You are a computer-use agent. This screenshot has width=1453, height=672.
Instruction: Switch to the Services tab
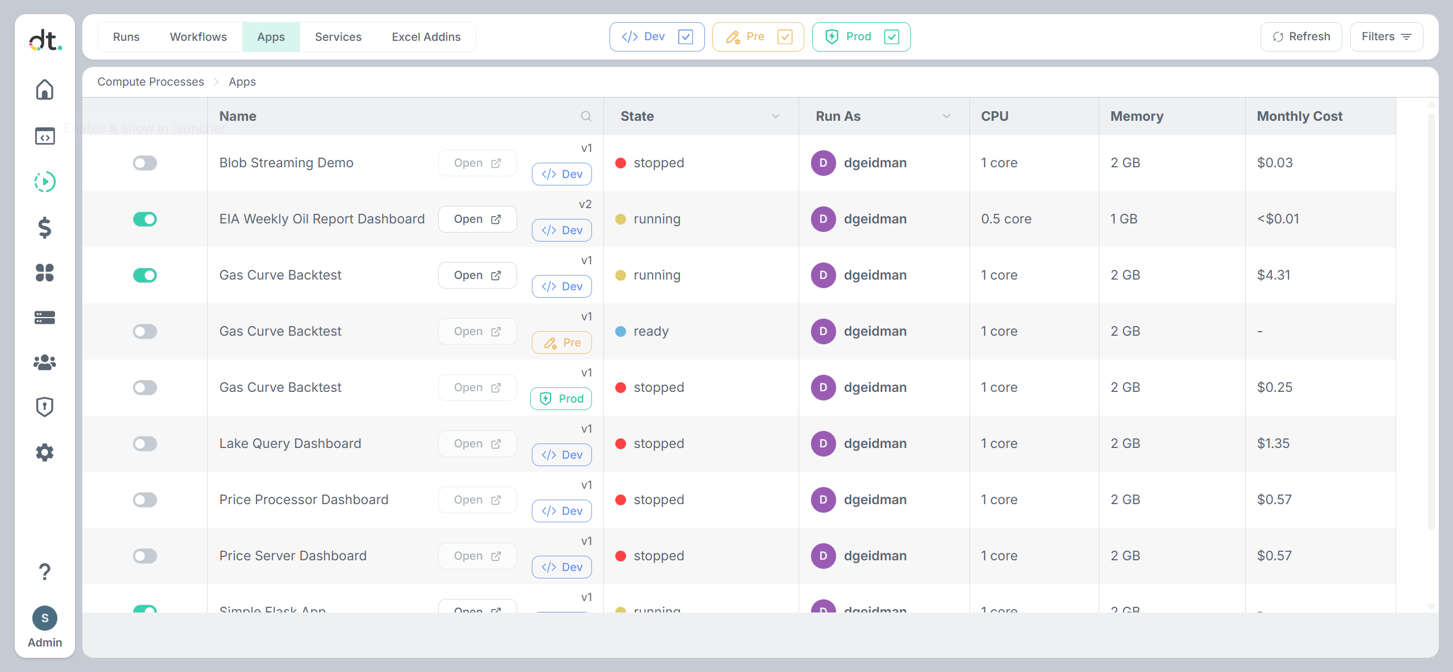pos(338,37)
